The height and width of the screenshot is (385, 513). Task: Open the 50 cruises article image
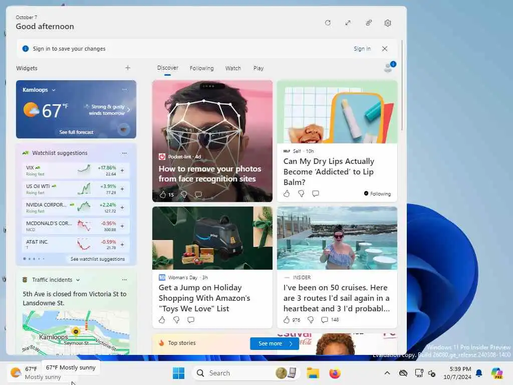coord(337,238)
